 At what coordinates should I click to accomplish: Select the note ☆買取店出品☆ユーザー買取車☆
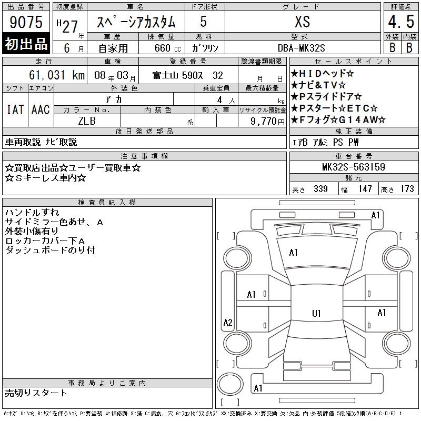pos(73,168)
